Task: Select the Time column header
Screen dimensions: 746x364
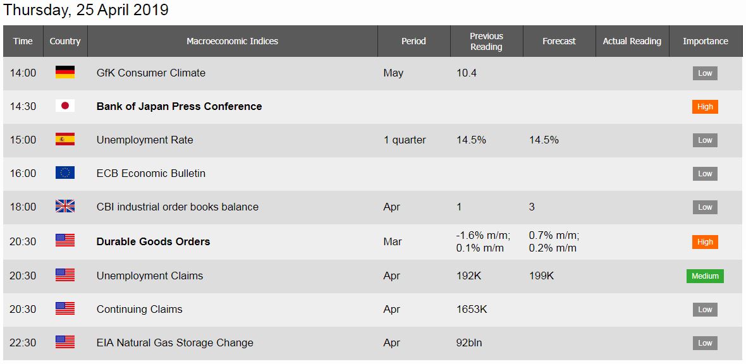Action: [23, 42]
